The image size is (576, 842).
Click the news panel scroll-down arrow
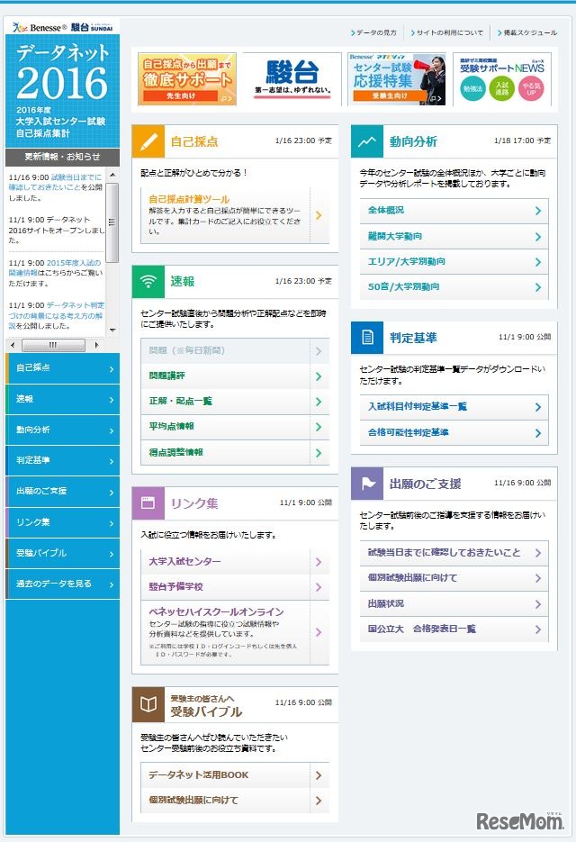[x=112, y=330]
